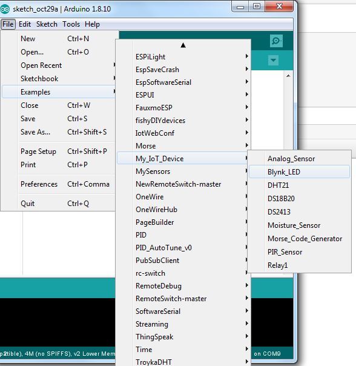Image resolution: width=356 pixels, height=366 pixels.
Task: Open Preferences from File menu
Action: point(58,184)
